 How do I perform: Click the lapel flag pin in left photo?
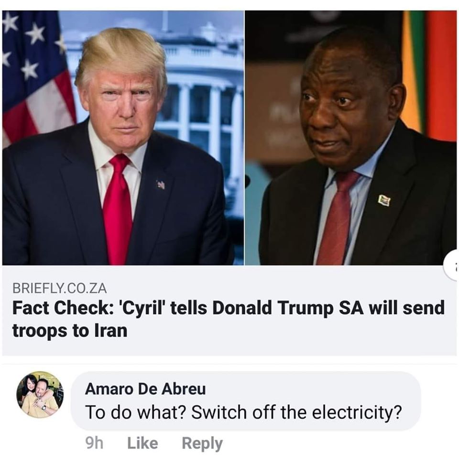pos(161,185)
